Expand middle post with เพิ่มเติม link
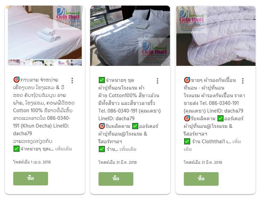The width and height of the screenshot is (259, 199). (x=128, y=149)
